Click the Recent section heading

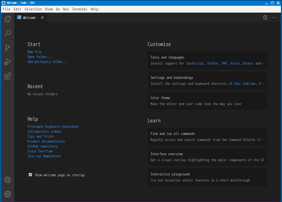(35, 86)
